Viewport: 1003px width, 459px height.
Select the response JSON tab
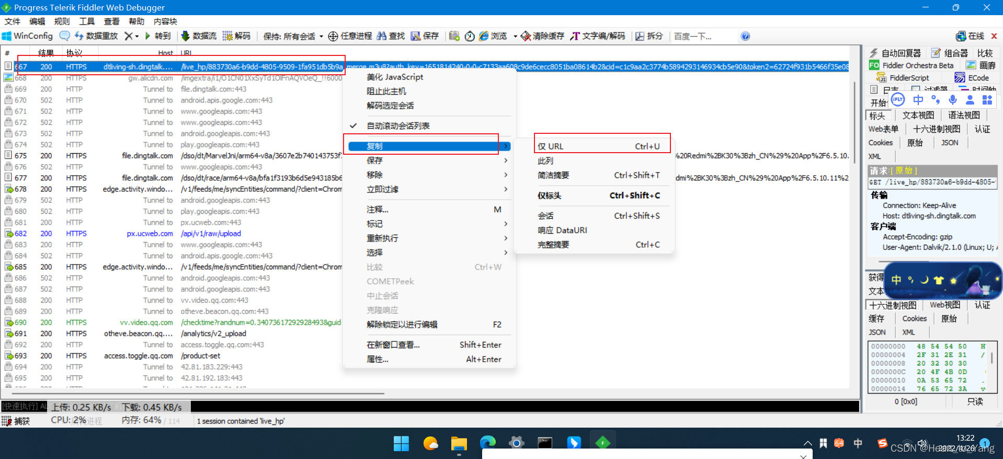pos(877,332)
